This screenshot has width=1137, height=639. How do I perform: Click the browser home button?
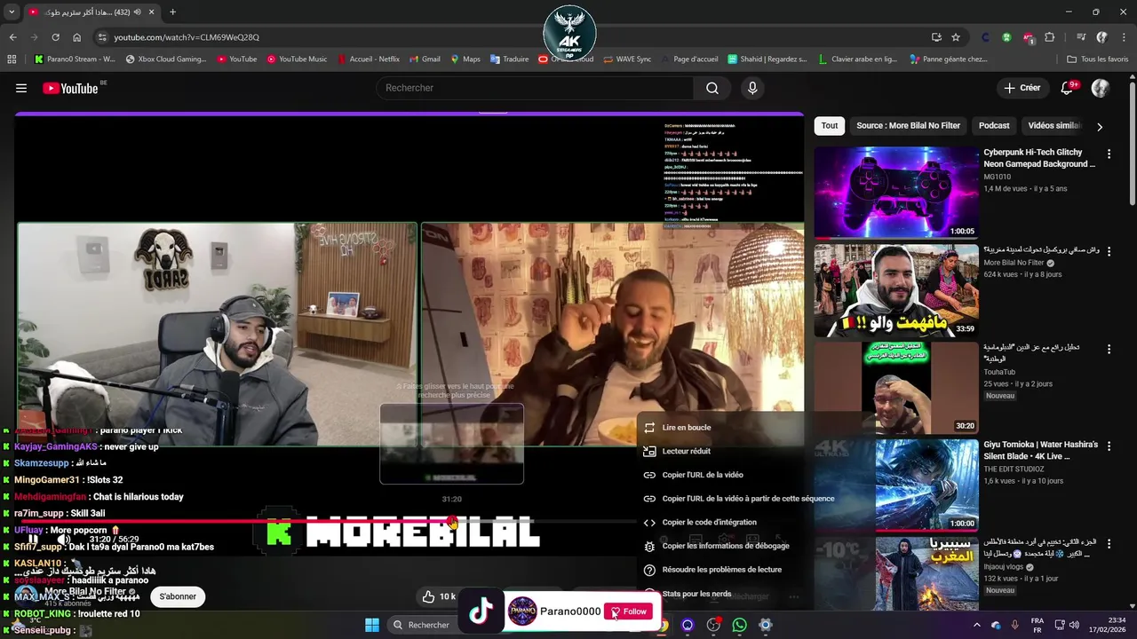(x=76, y=37)
